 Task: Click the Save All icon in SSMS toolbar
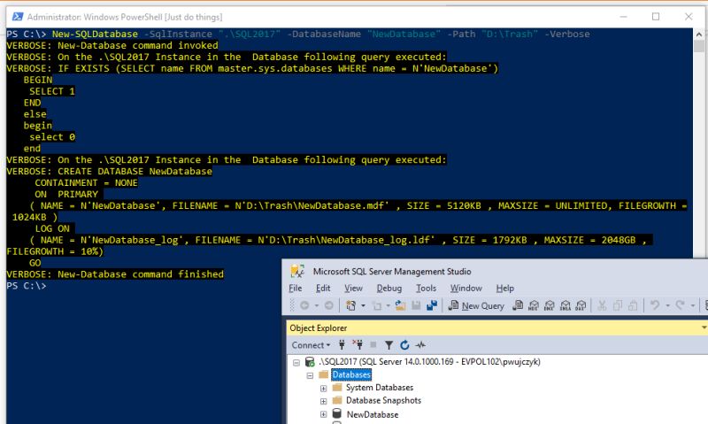[x=432, y=305]
